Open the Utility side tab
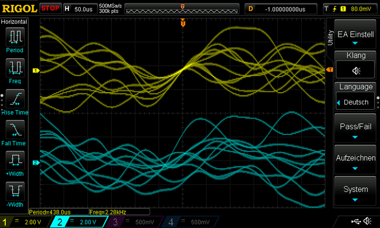 click(330, 38)
